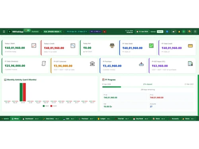Open Data Entry from bottom bar
Image resolution: width=199 pixels, height=149 pixels.
pyautogui.click(x=51, y=119)
